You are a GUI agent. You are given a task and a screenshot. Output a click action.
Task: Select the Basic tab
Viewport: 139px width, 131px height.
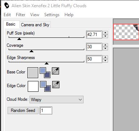(11, 24)
